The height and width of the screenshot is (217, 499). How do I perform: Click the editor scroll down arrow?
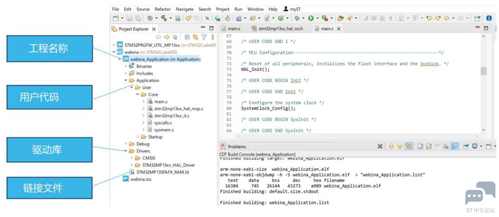pyautogui.click(x=484, y=130)
